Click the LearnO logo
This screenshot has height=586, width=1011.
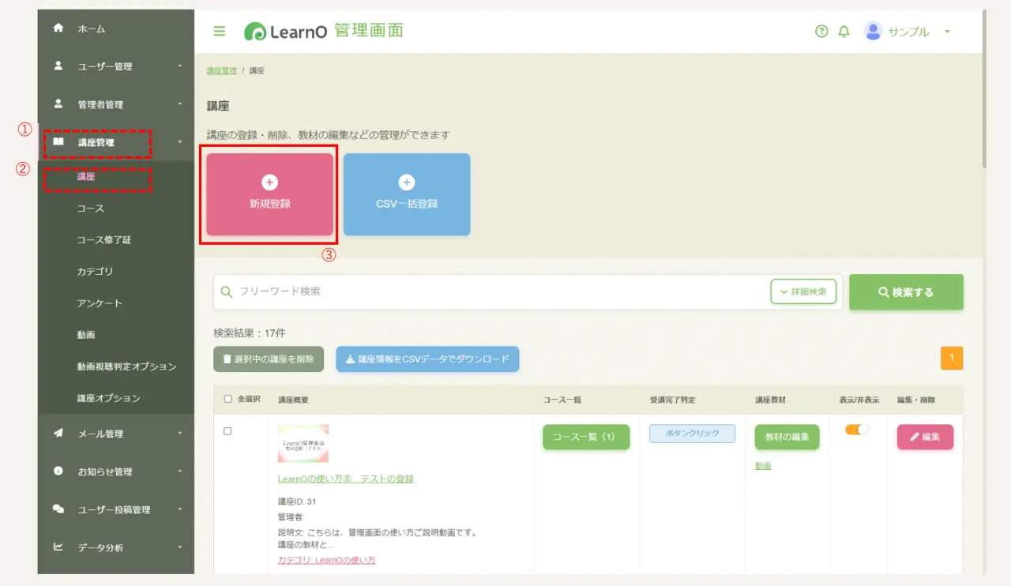click(285, 32)
